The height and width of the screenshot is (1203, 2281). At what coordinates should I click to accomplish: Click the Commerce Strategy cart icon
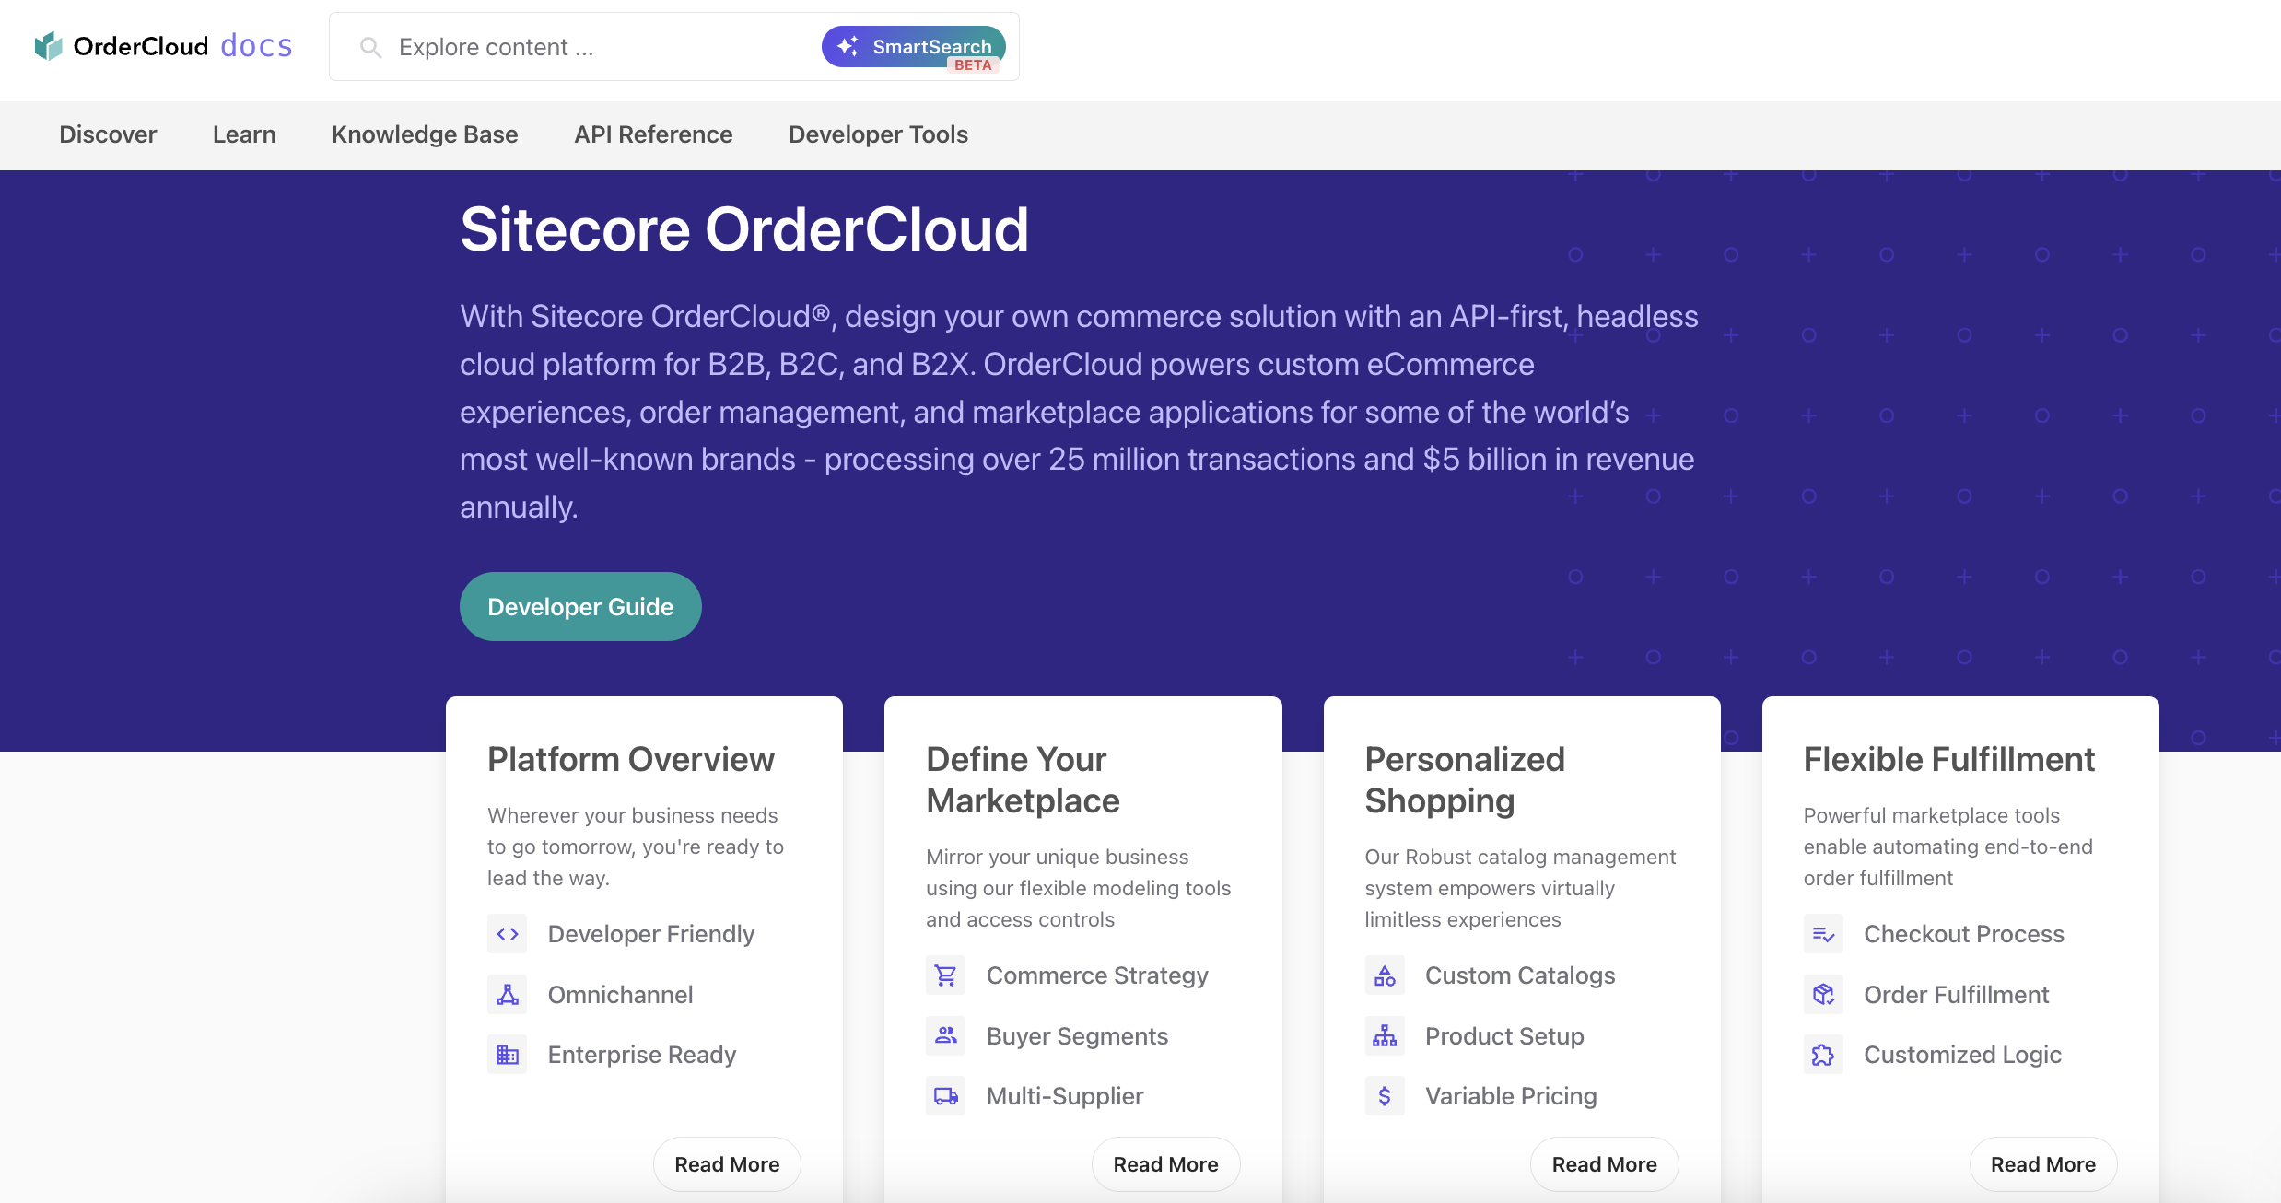[946, 975]
